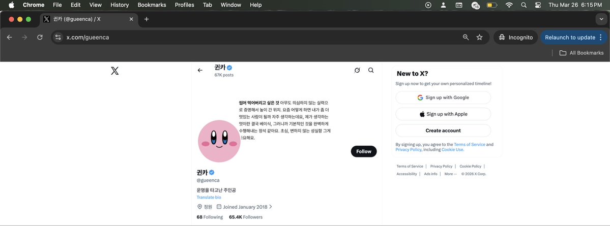The width and height of the screenshot is (610, 226).
Task: Click the Incognito indicator
Action: pos(516,37)
